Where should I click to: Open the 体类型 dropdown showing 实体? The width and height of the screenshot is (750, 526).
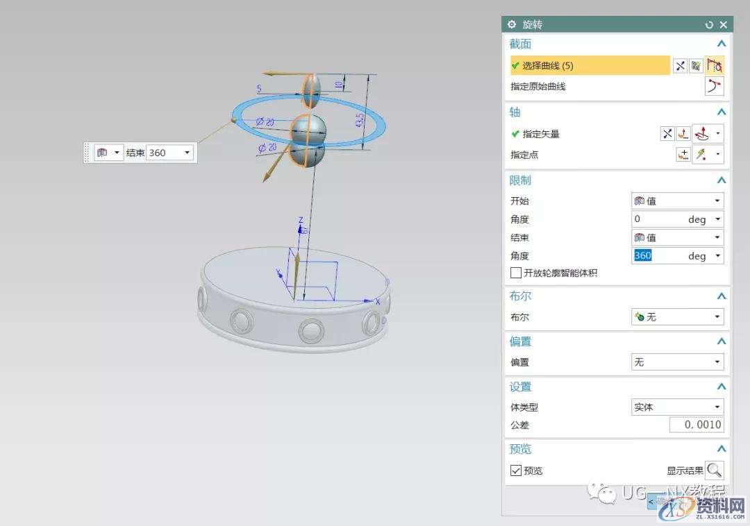coord(677,407)
